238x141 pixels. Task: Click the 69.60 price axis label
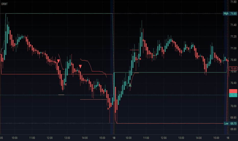click(x=233, y=129)
